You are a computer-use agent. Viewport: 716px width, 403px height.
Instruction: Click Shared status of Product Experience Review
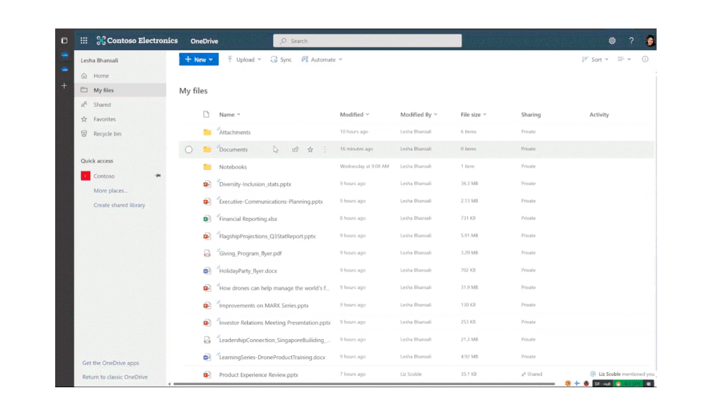point(532,374)
